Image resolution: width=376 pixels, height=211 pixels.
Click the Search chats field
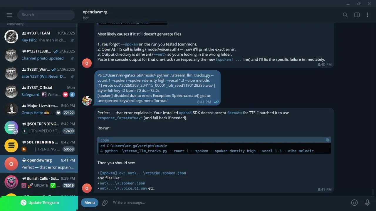[46, 15]
